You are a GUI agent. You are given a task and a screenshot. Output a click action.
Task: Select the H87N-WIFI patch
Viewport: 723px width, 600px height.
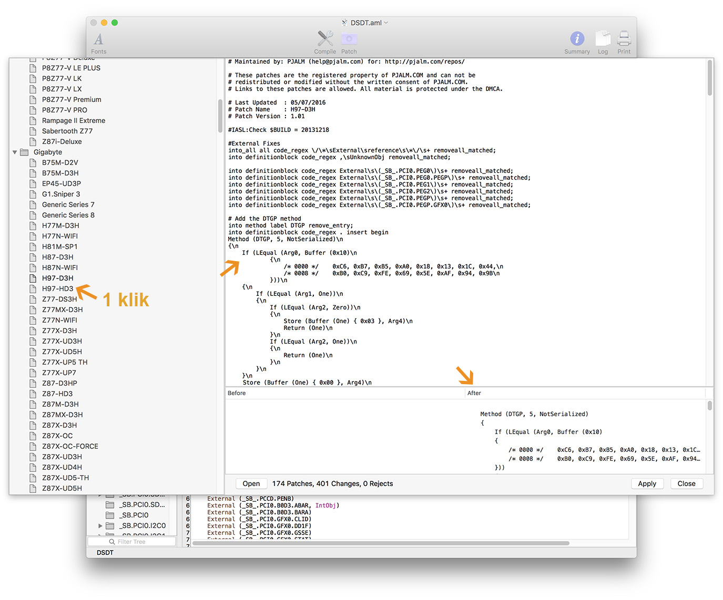[x=60, y=267]
